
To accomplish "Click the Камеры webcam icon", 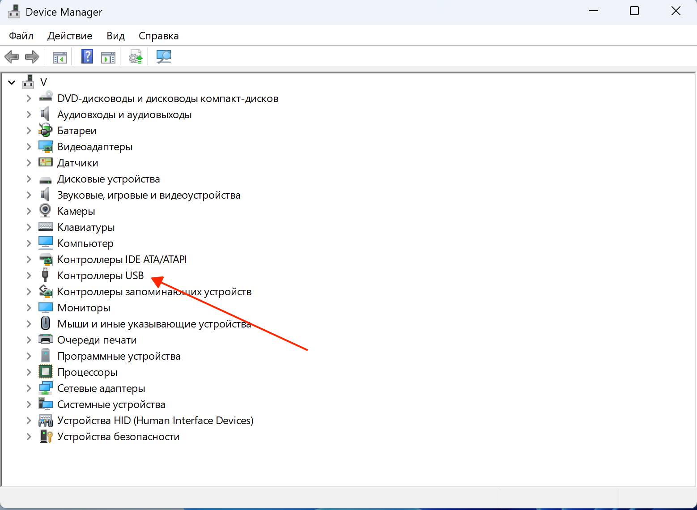I will click(45, 211).
